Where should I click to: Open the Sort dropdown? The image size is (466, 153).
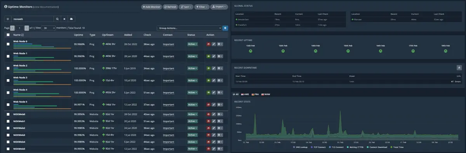(186, 7)
